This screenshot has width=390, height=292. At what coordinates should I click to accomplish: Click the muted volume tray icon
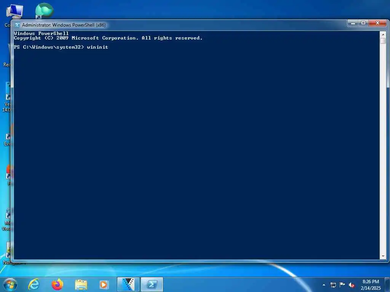(352, 285)
